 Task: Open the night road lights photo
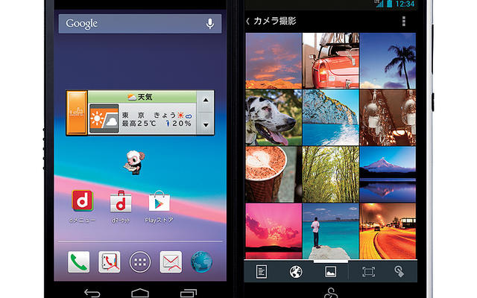click(388, 231)
